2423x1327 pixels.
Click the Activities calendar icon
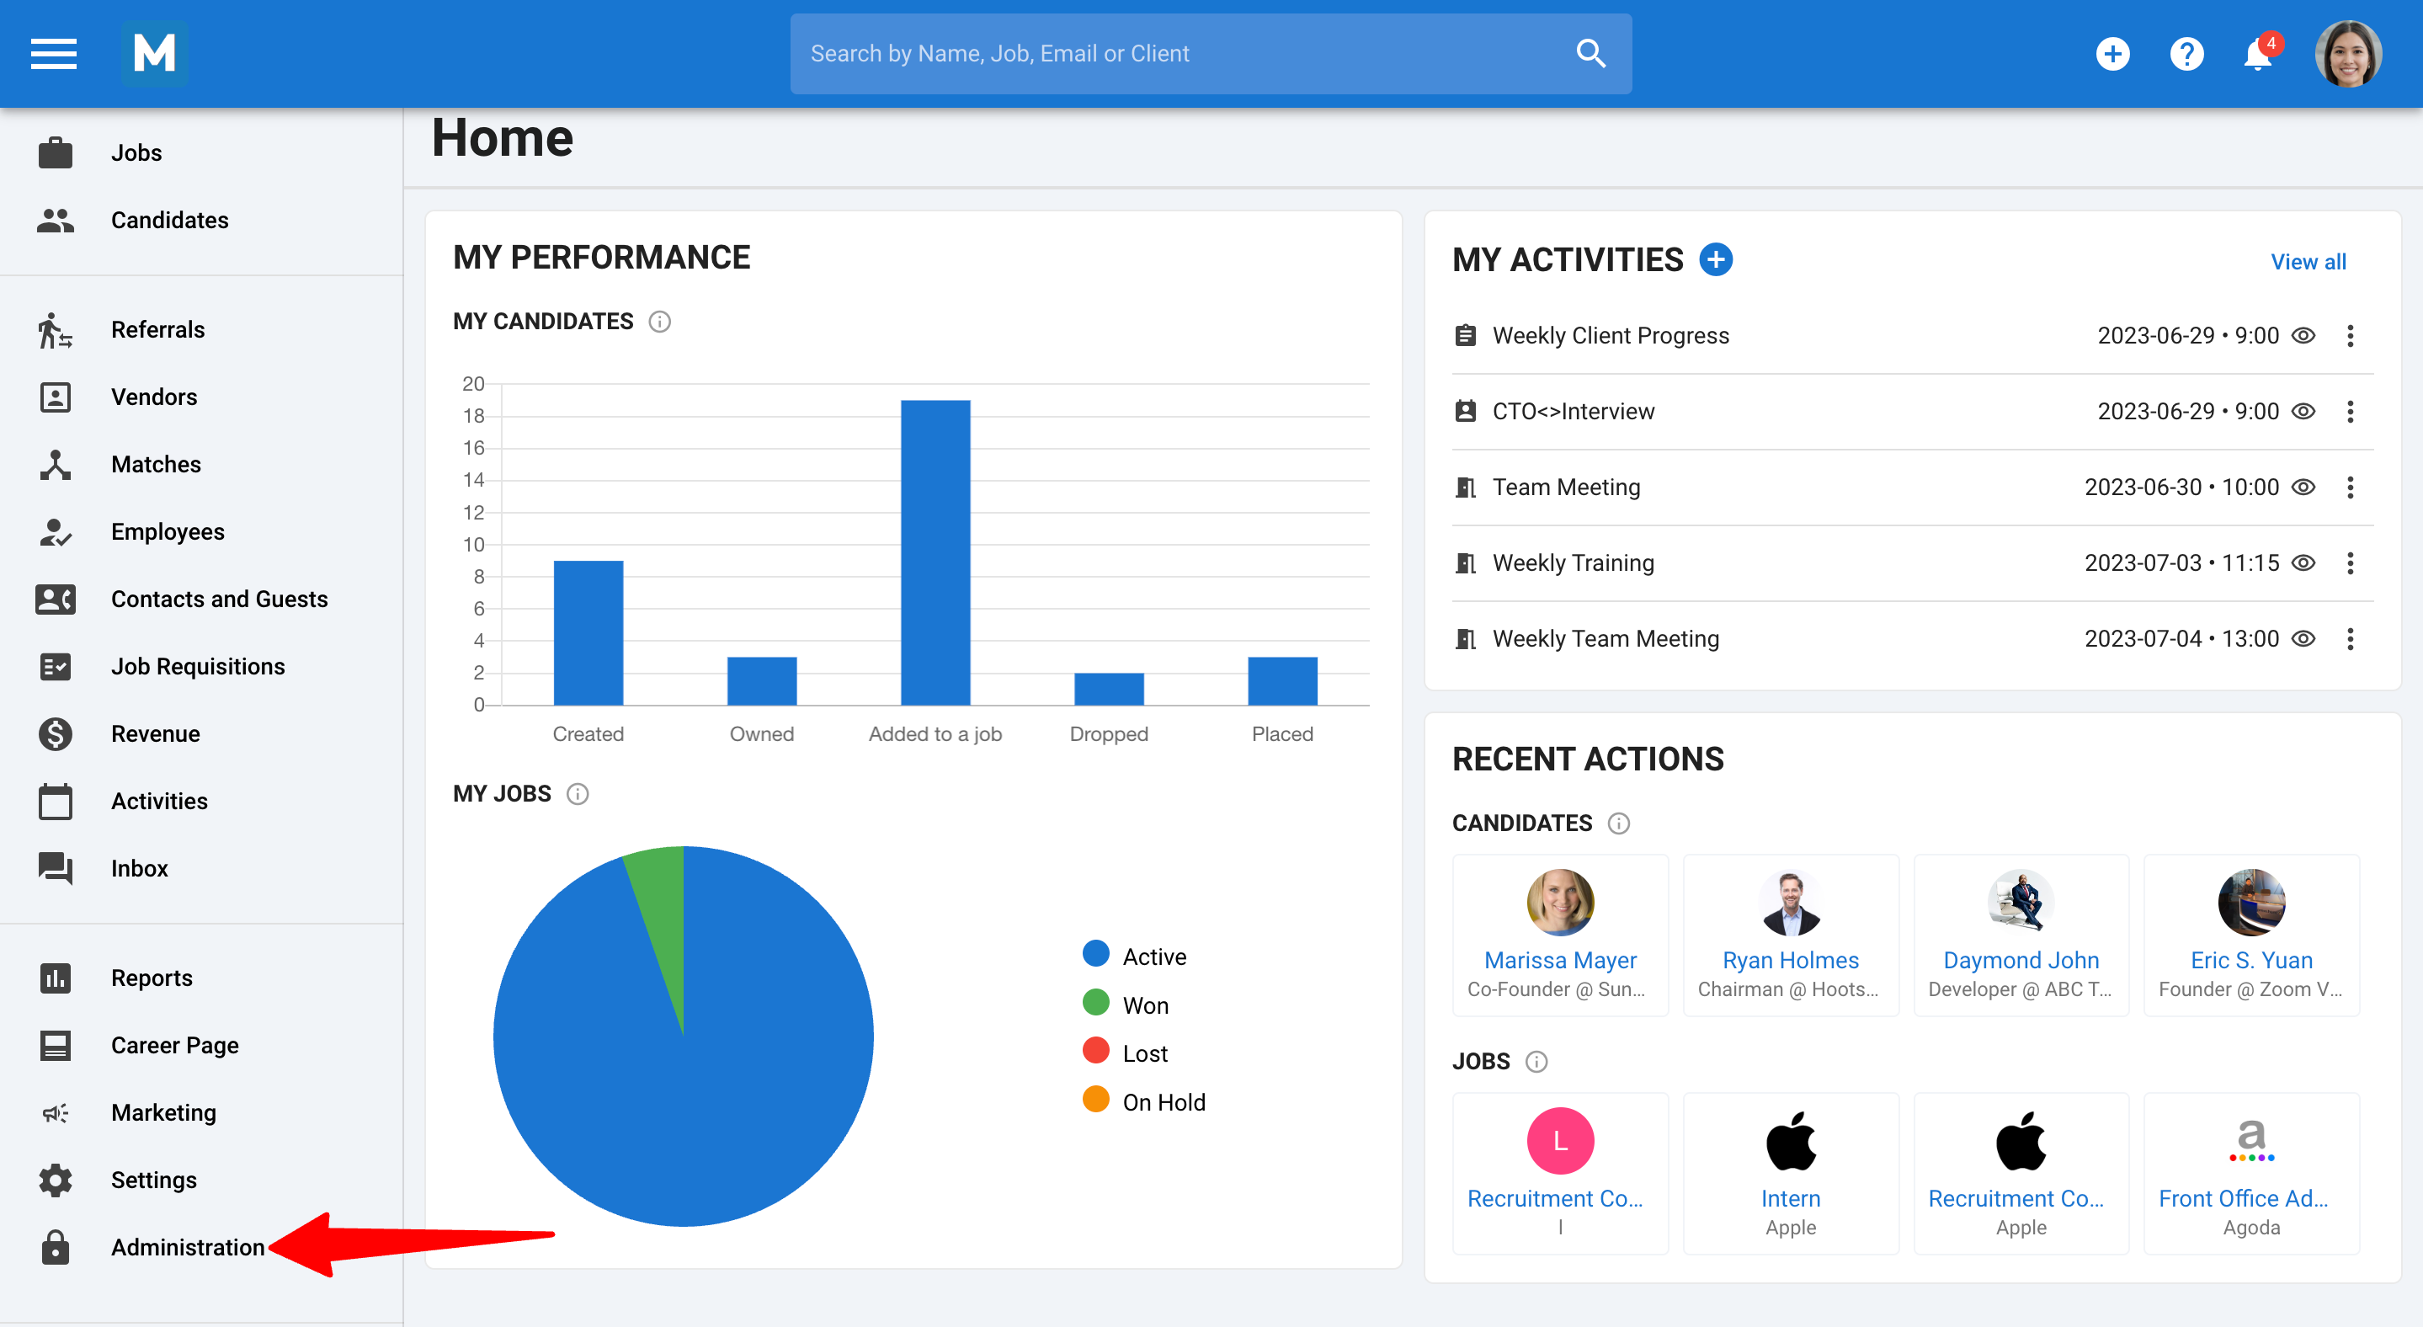coord(56,802)
